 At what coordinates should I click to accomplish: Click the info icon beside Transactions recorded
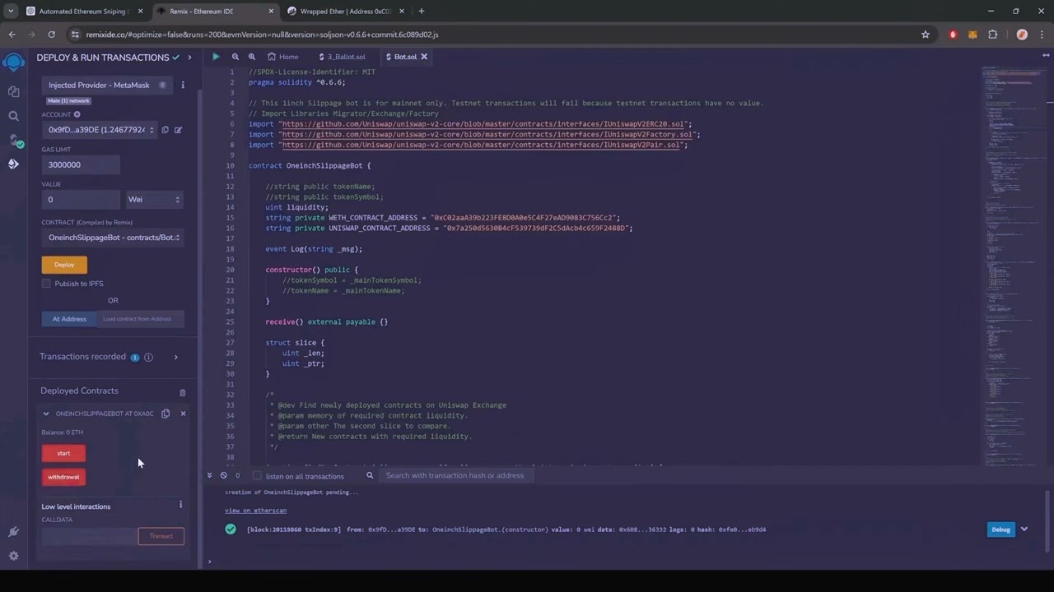tap(148, 357)
